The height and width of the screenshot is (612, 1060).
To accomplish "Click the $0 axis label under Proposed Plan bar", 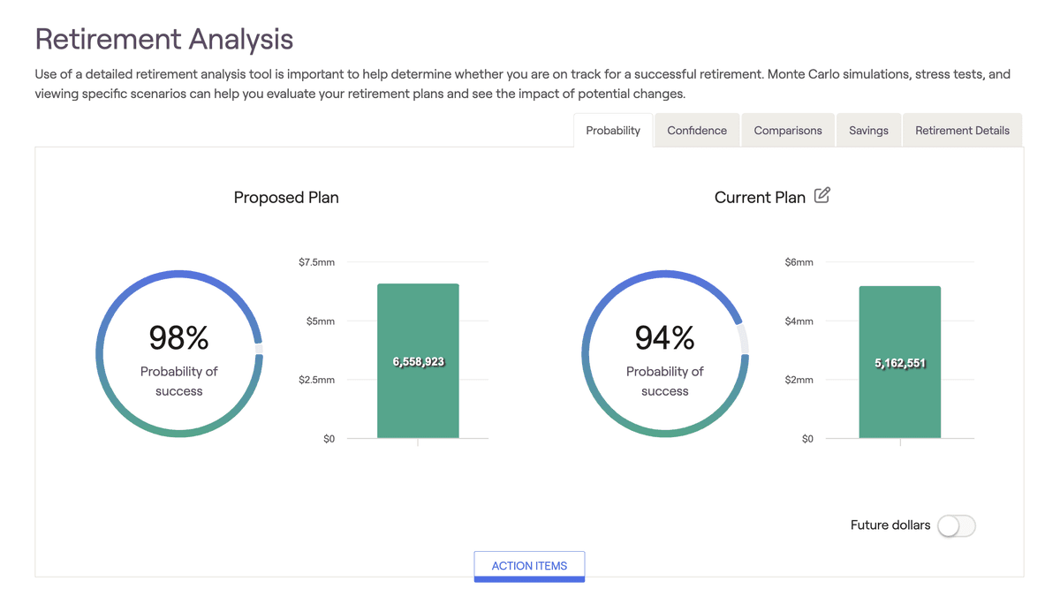I will (x=329, y=438).
